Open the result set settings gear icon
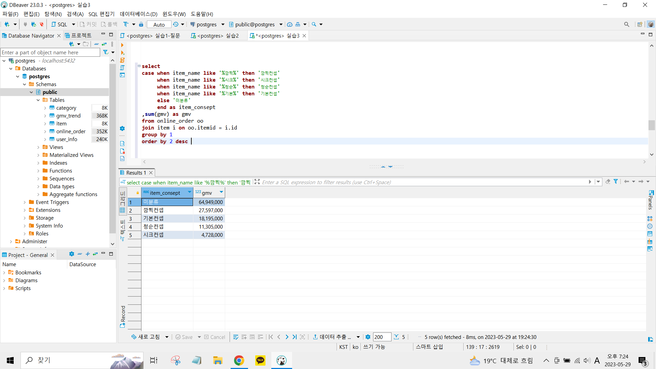 click(368, 337)
